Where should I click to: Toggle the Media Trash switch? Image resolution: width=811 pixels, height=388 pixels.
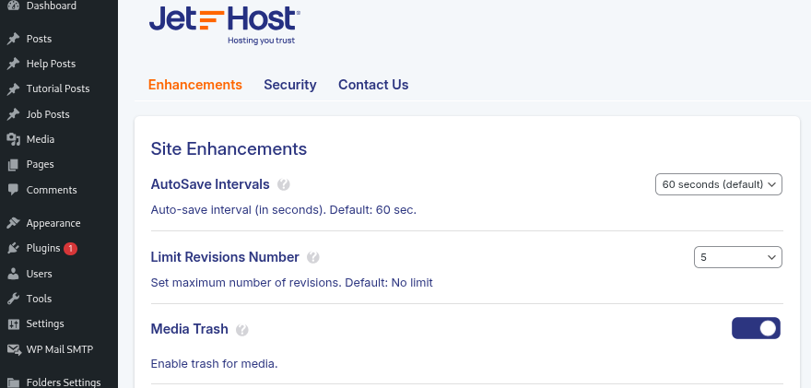[756, 328]
